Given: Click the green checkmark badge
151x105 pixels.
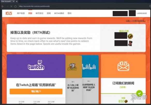Looking at the screenshot, I should click(139, 93).
